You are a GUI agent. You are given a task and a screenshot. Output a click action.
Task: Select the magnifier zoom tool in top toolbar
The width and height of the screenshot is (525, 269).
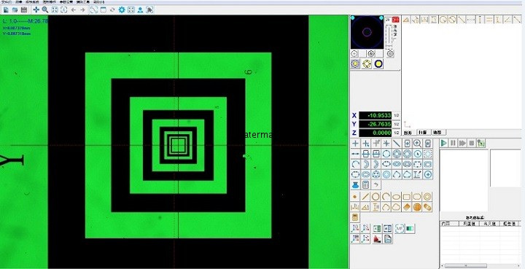(x=45, y=10)
